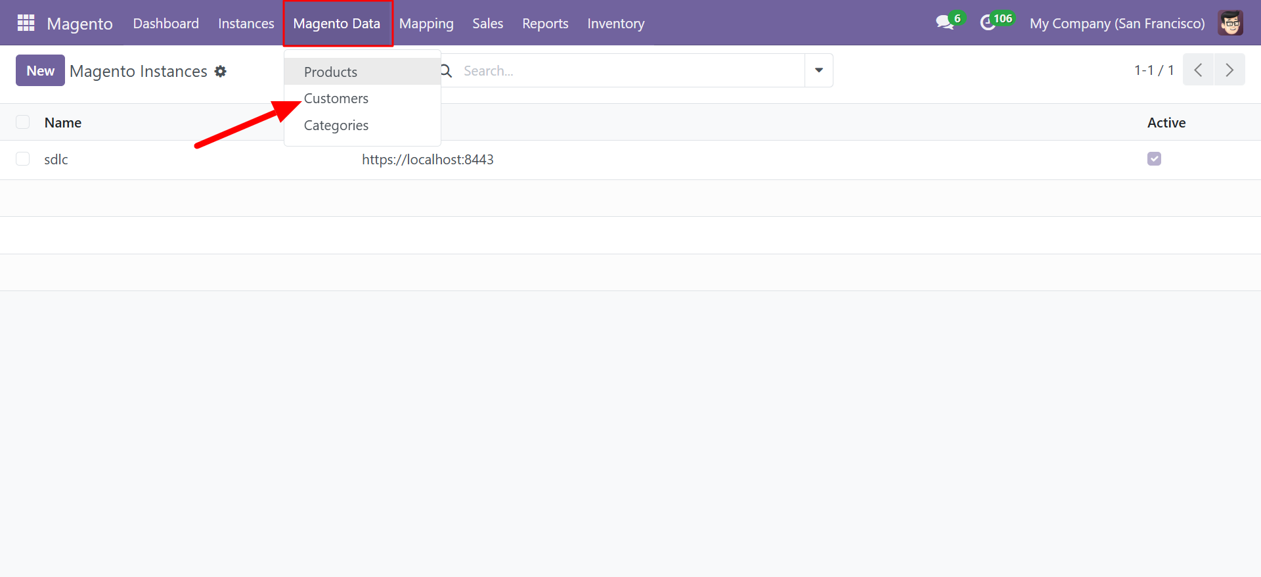This screenshot has width=1261, height=577.
Task: Open the Instances menu
Action: coord(246,24)
